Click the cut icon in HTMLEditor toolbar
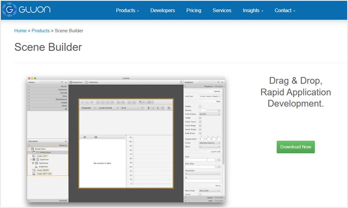348x208 pixels. pyautogui.click(x=82, y=102)
